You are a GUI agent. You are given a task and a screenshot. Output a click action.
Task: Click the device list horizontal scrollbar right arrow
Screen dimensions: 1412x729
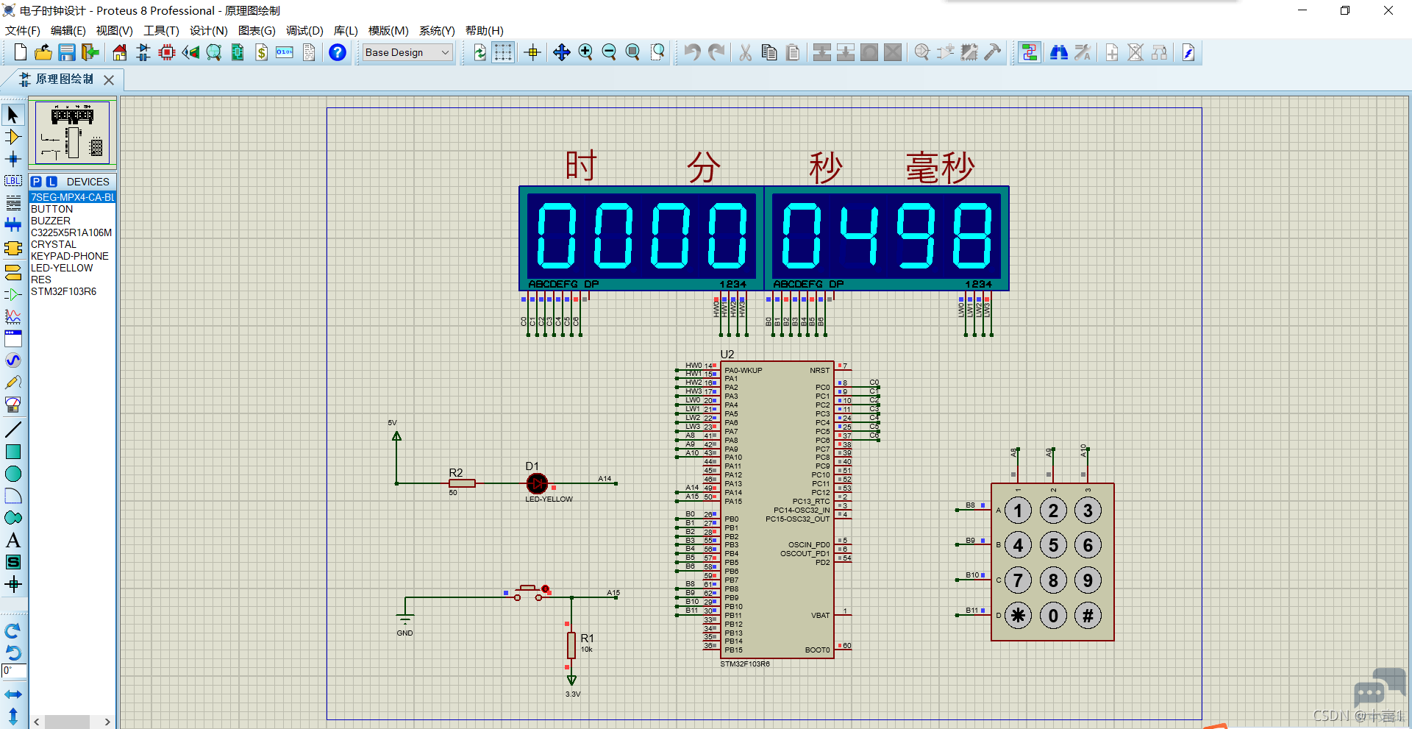click(107, 722)
